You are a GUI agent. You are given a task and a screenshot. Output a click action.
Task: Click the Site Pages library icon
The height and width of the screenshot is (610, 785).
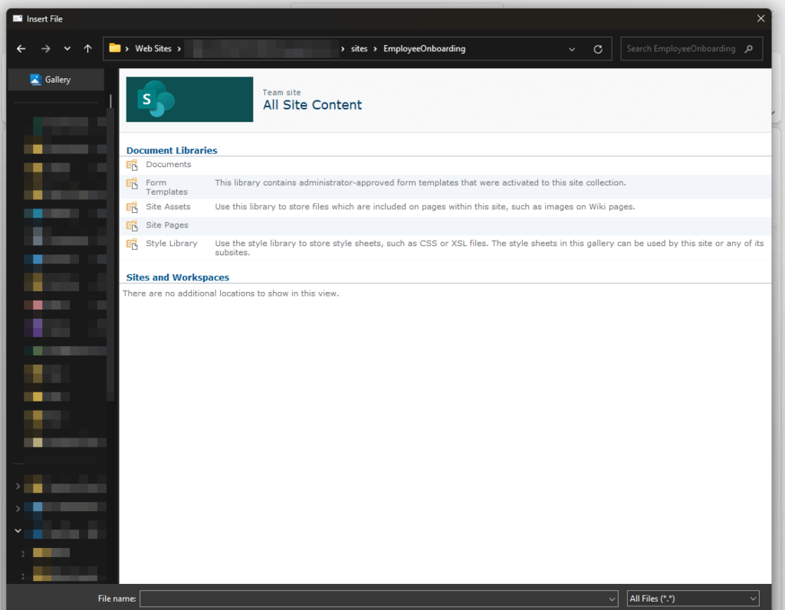[132, 226]
